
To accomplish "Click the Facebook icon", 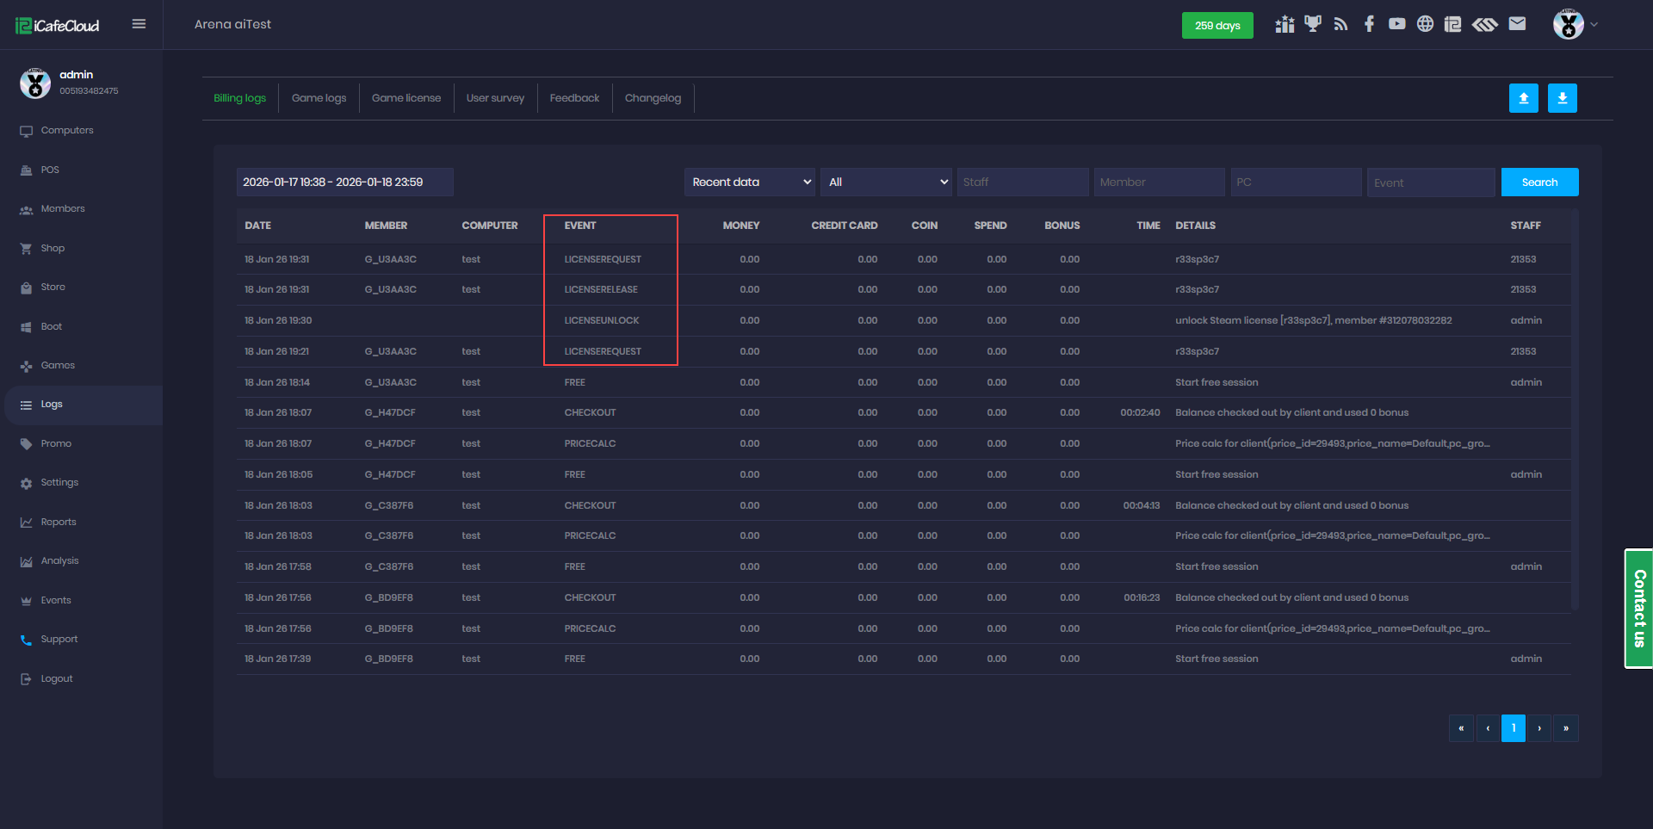I will pyautogui.click(x=1369, y=24).
